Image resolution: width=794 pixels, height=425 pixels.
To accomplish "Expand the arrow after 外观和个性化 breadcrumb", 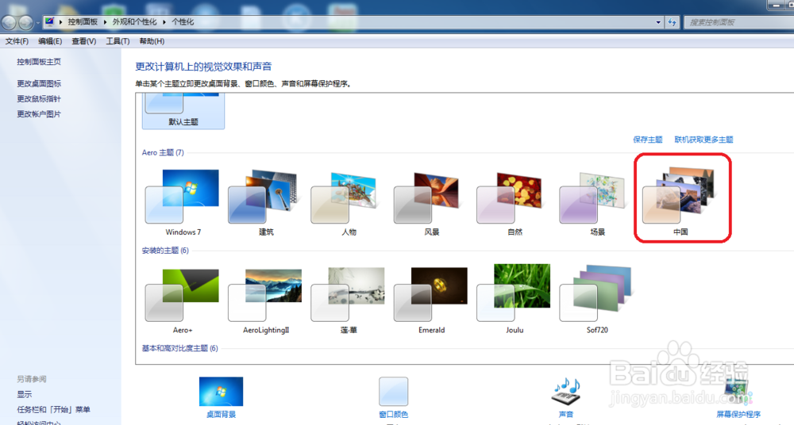I will point(164,21).
